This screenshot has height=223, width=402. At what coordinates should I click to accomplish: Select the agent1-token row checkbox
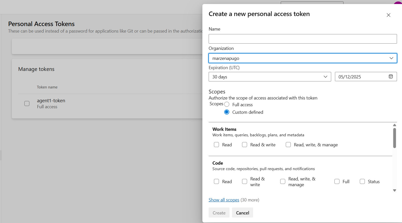[27, 103]
